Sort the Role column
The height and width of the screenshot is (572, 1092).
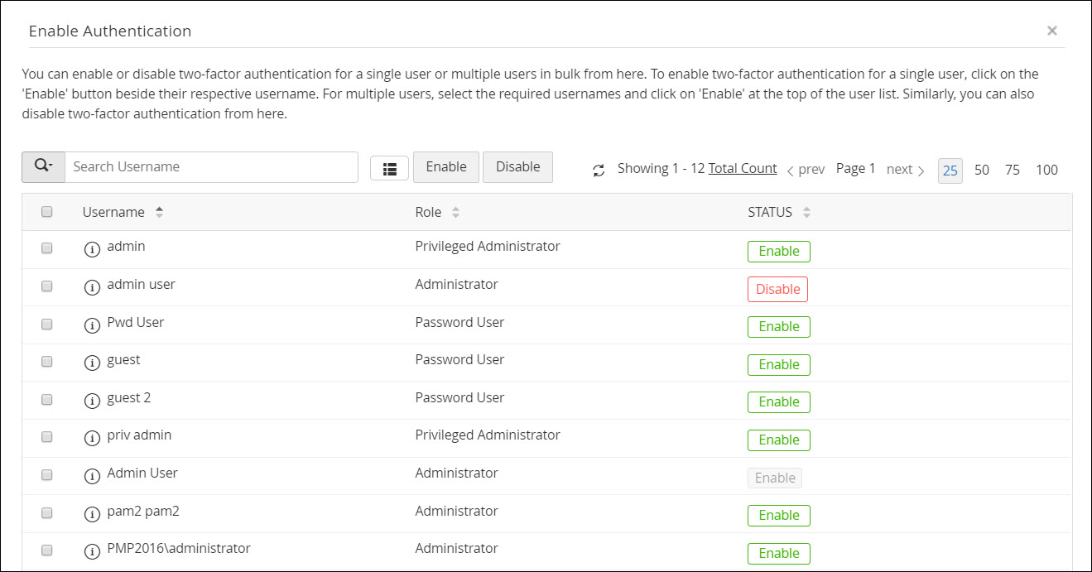(x=455, y=213)
